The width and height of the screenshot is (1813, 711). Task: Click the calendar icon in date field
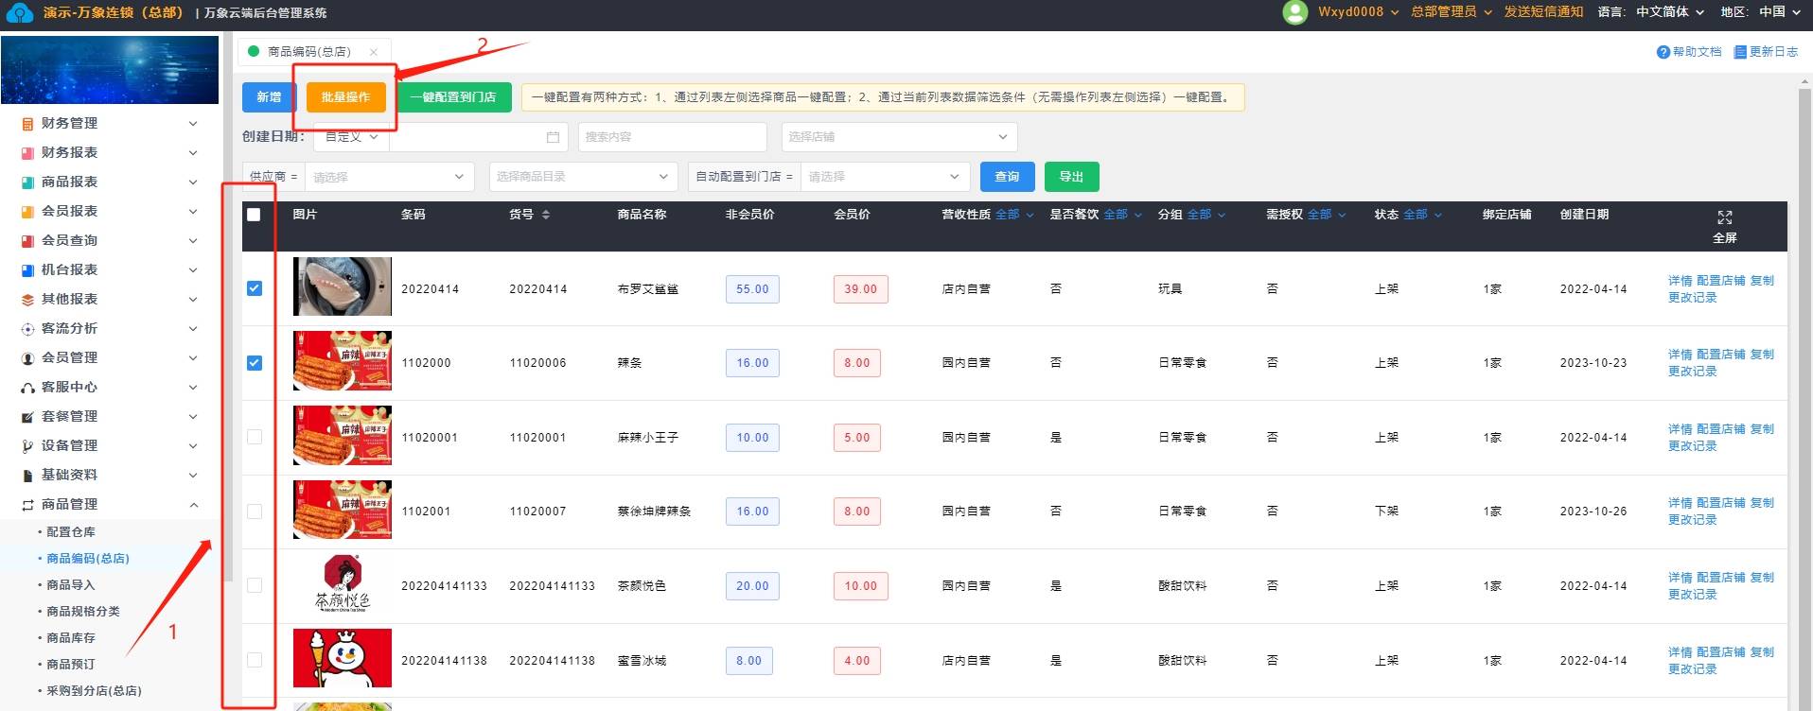point(553,137)
